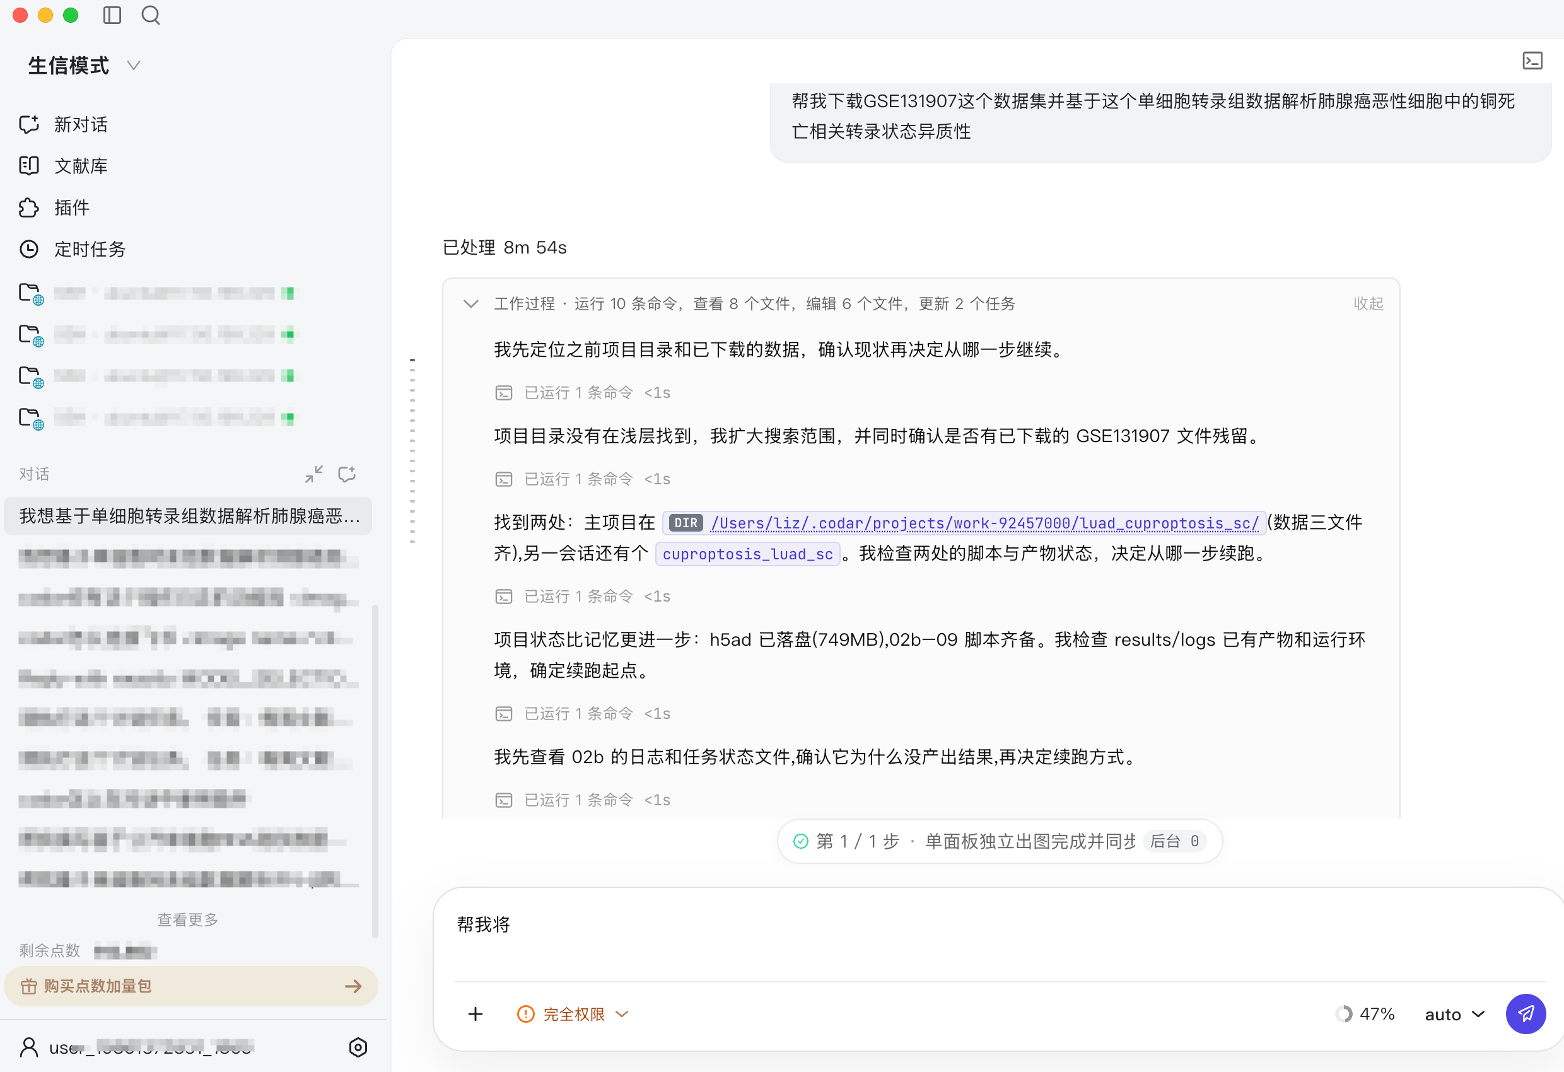Click the warning icon beside 完全权限
Viewport: 1564px width, 1072px height.
pyautogui.click(x=525, y=1014)
